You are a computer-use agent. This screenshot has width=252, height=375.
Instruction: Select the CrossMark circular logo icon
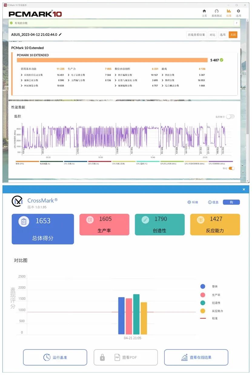click(17, 201)
